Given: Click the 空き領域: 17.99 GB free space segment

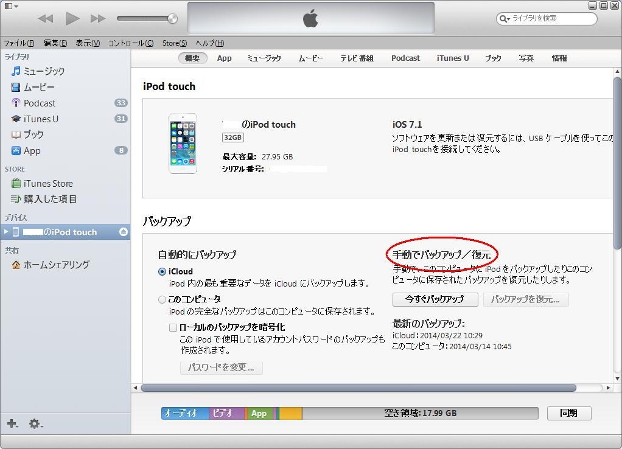Looking at the screenshot, I should point(420,413).
